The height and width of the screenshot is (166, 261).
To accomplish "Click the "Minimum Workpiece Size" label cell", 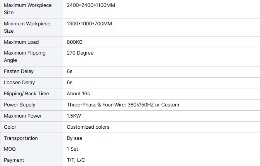I will 27,27.
